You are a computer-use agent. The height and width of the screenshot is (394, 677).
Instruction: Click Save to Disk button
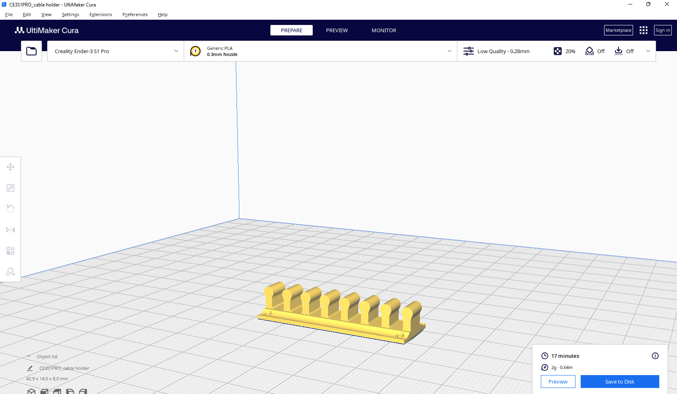[620, 382]
